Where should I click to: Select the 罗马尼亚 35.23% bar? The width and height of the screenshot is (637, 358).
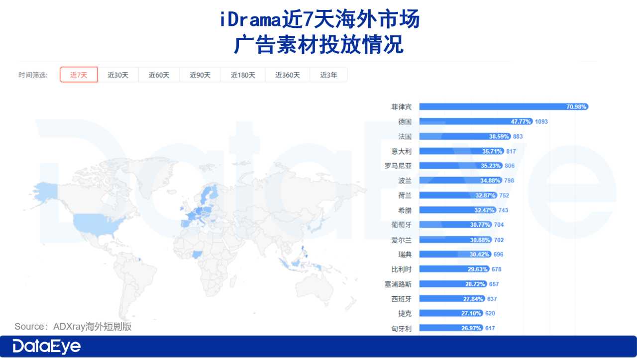pos(461,166)
